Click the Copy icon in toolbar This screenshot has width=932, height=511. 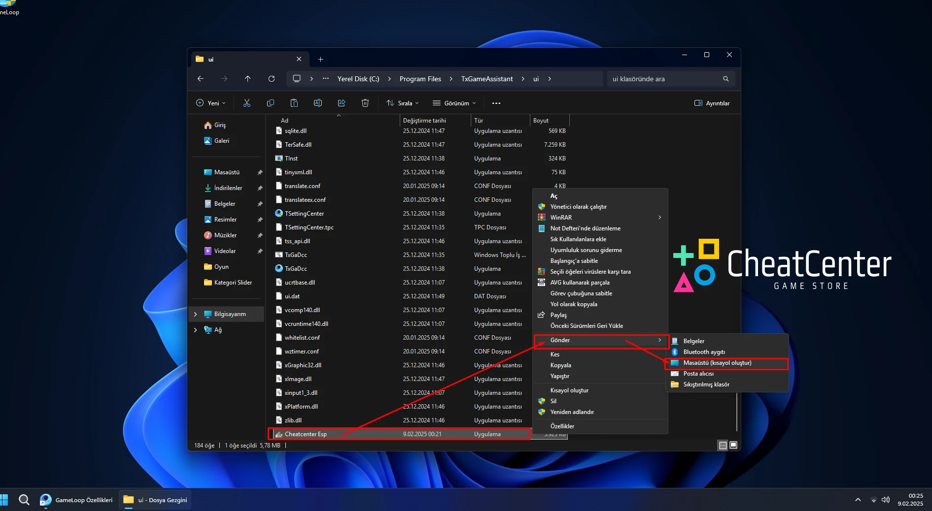click(271, 103)
